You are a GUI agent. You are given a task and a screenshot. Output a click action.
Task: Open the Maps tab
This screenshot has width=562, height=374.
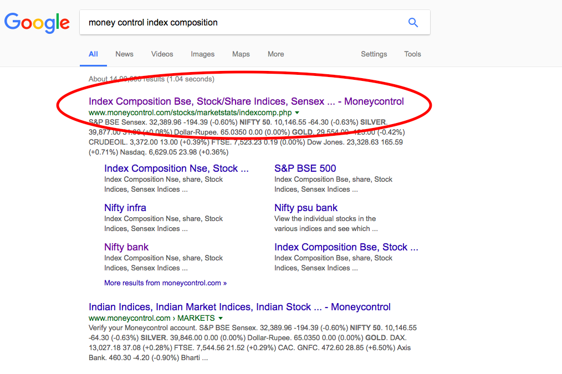(x=241, y=54)
